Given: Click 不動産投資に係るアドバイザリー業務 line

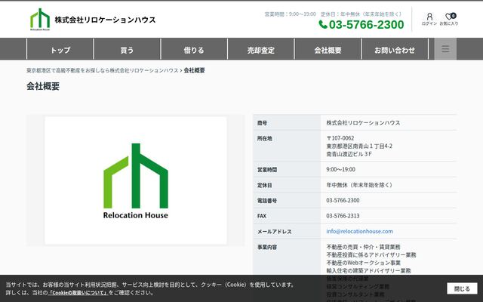Looking at the screenshot, I should coord(371,255).
